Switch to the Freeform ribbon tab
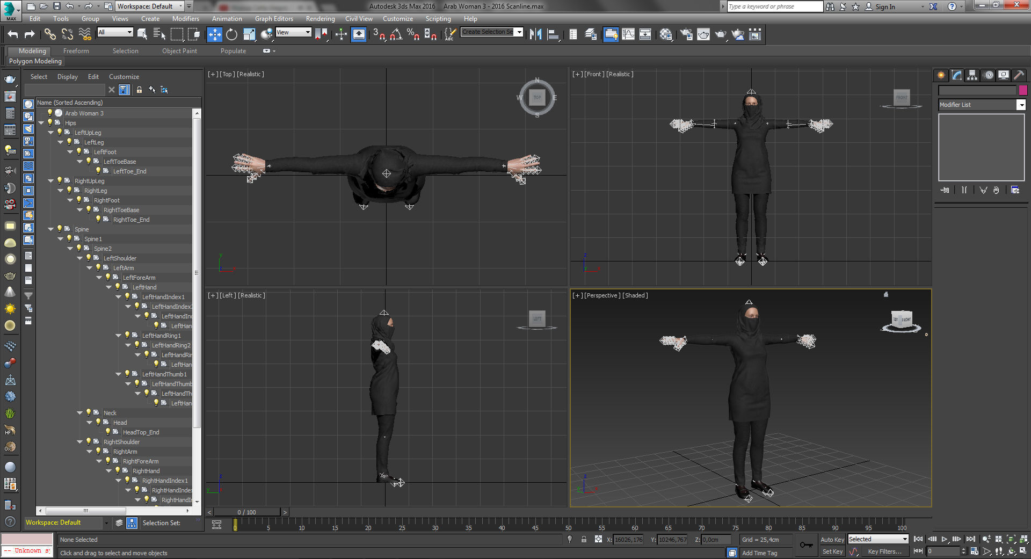 76,51
